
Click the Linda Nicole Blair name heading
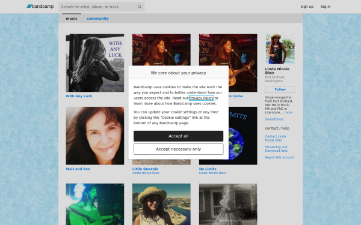(277, 71)
